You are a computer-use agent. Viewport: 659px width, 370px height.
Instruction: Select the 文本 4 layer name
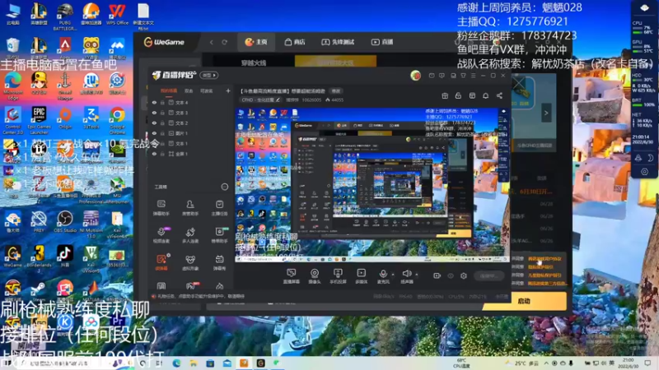(181, 102)
